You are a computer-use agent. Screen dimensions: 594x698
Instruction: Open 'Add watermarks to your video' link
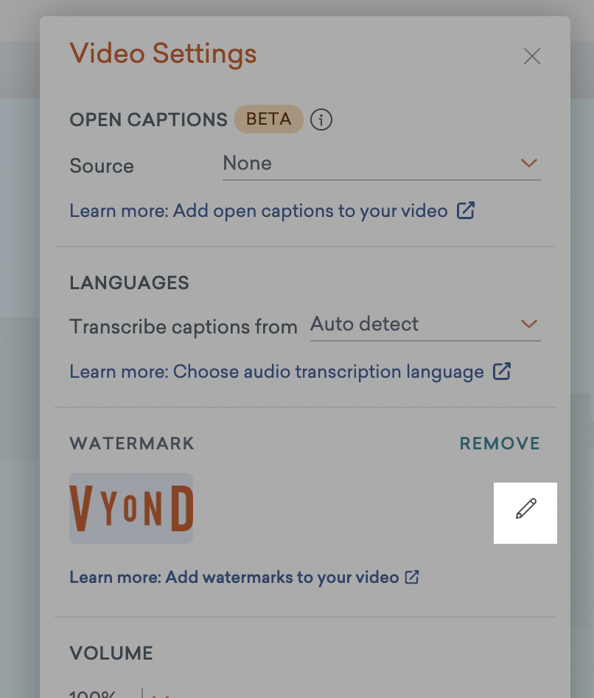(234, 577)
